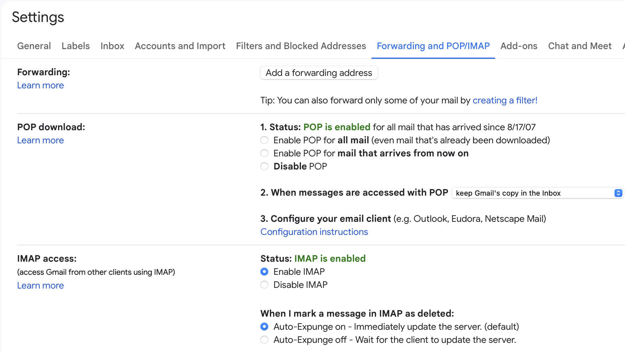
Task: Select the Enable IMAP radio button
Action: click(264, 272)
